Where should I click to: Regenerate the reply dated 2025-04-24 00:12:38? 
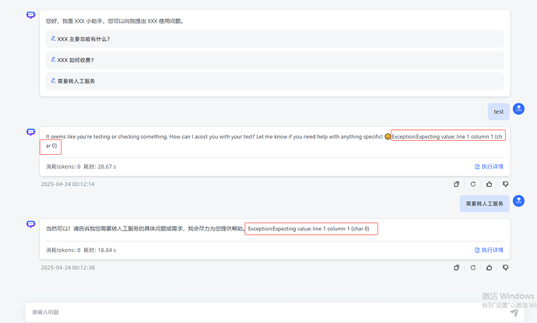[x=473, y=268]
